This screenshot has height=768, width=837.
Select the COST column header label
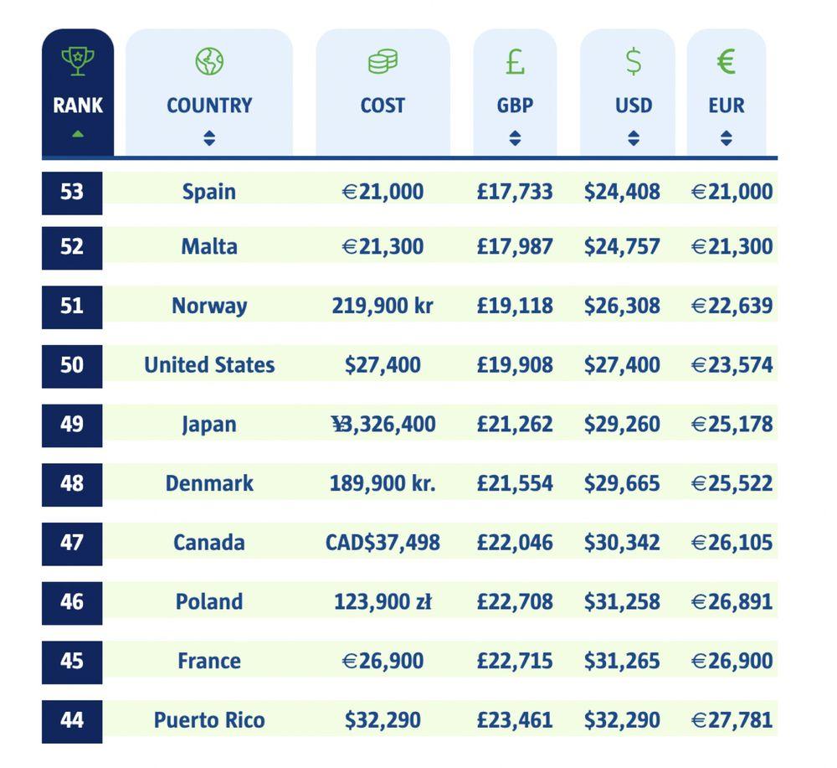click(383, 106)
